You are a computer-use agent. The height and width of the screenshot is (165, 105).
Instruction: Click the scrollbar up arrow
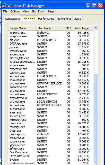pos(95,28)
